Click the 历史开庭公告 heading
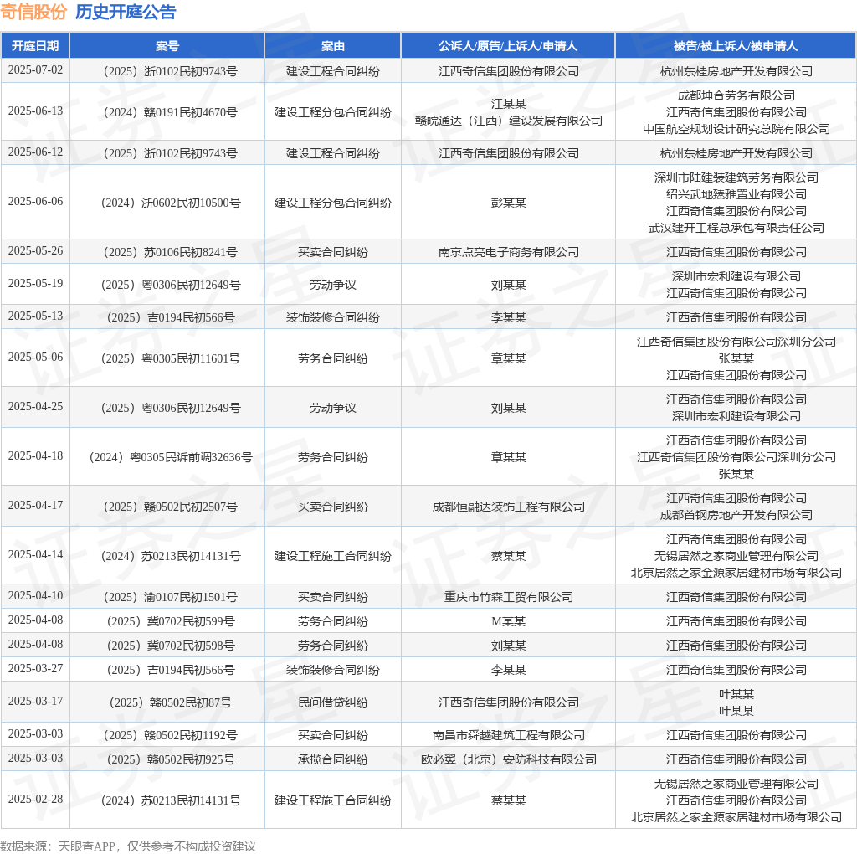Viewport: 857px width, 854px height. point(126,12)
